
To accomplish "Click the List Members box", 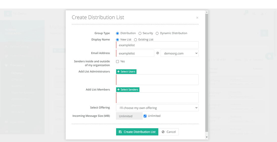I will (x=157, y=98).
